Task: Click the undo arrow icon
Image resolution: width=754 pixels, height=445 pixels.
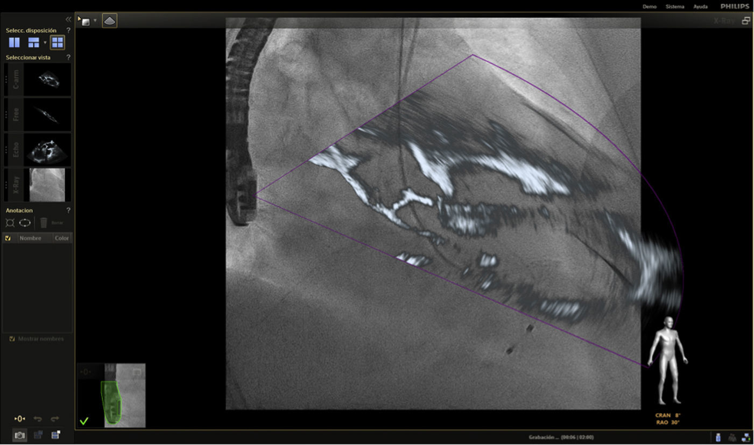Action: coord(38,419)
